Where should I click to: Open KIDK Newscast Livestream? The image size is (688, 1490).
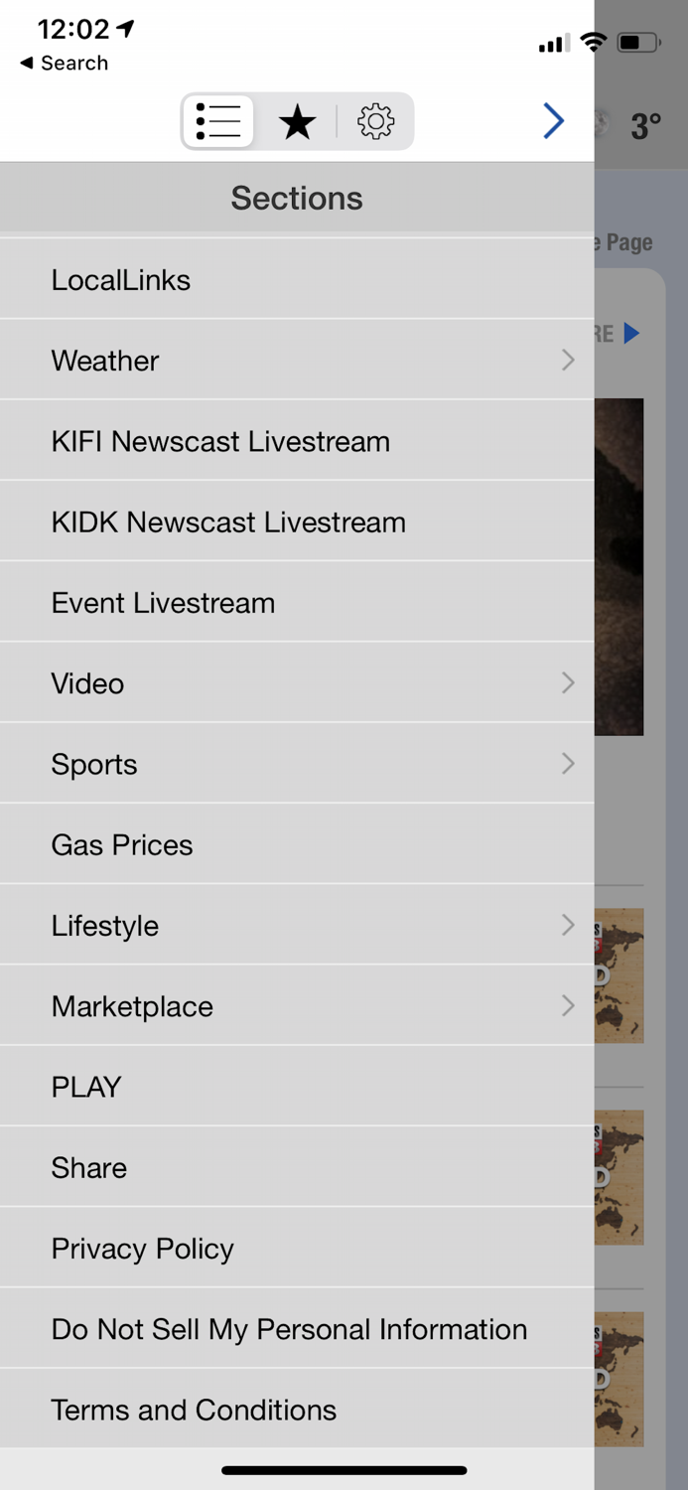pyautogui.click(x=297, y=521)
